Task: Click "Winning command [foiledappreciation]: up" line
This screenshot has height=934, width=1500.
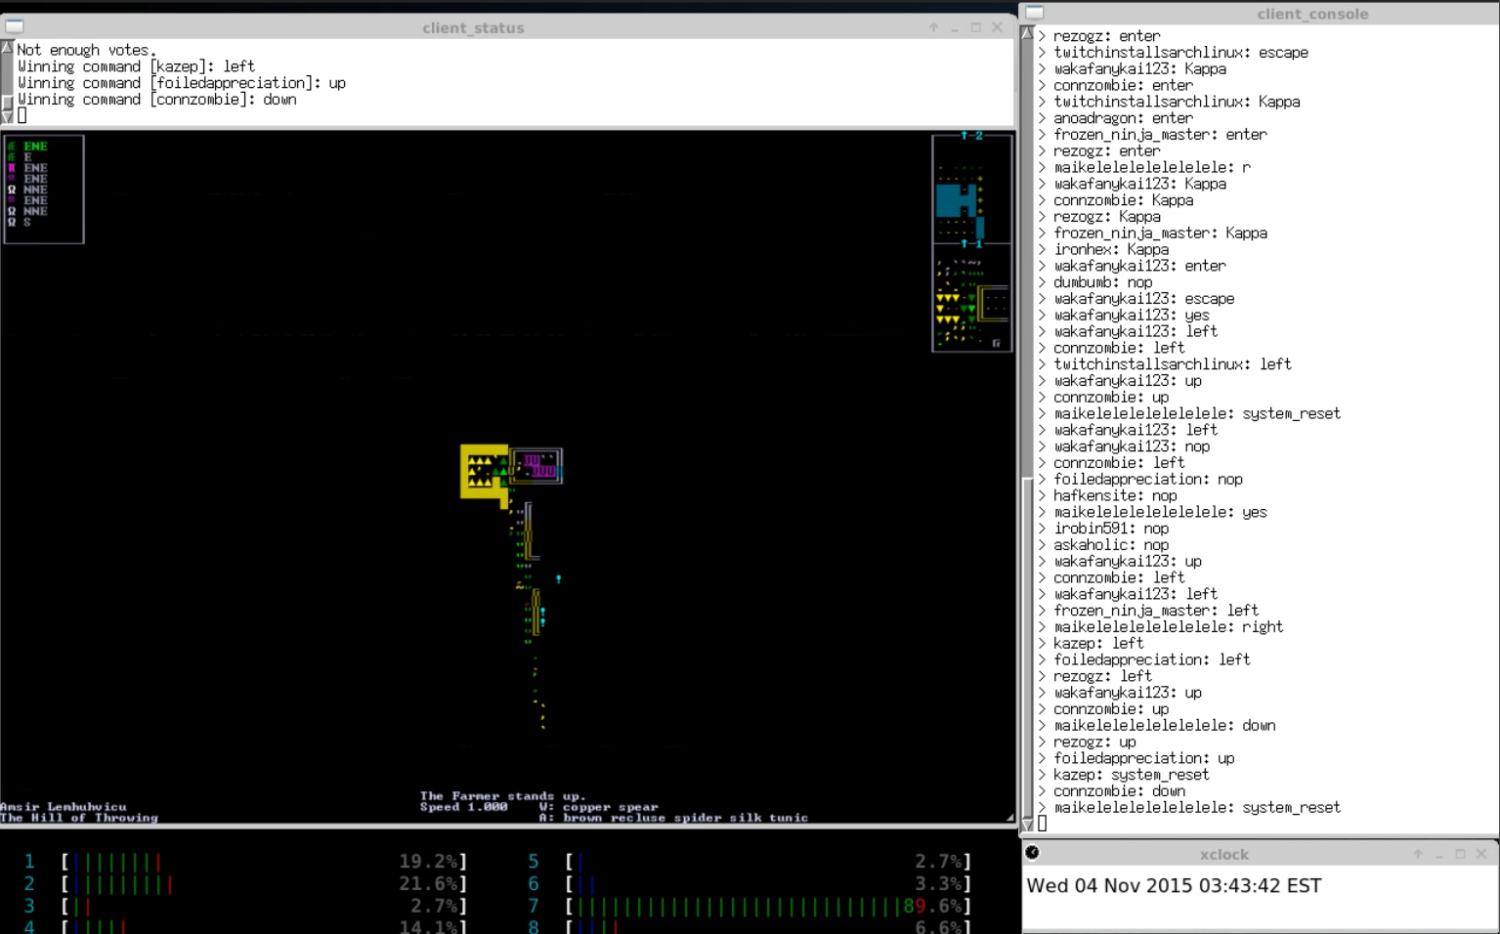Action: (x=182, y=83)
